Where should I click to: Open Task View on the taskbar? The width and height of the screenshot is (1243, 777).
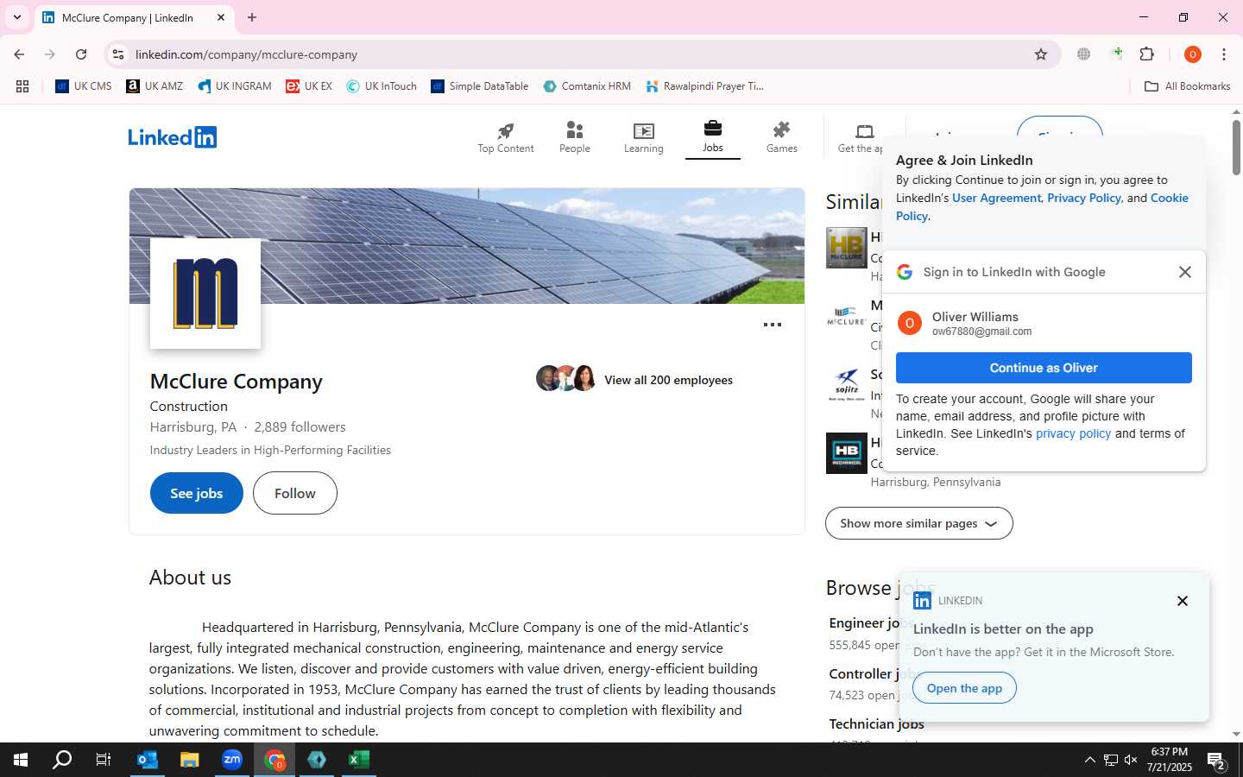[104, 760]
